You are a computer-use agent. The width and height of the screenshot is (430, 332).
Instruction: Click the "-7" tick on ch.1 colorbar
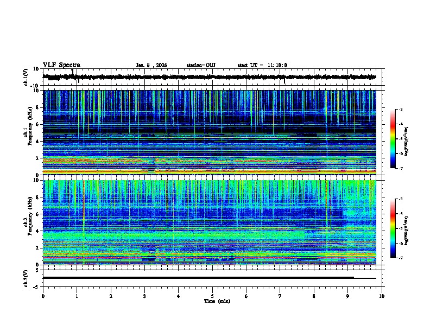400,168
